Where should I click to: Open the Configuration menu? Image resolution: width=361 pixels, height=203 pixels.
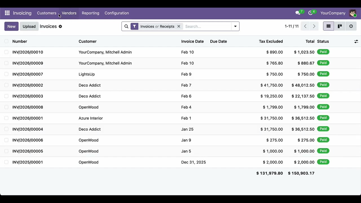[117, 13]
